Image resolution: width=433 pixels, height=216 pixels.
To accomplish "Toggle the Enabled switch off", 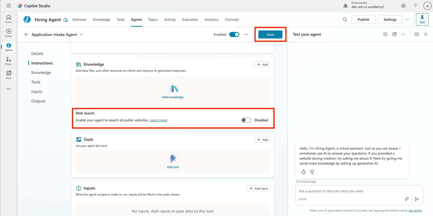I will click(234, 34).
